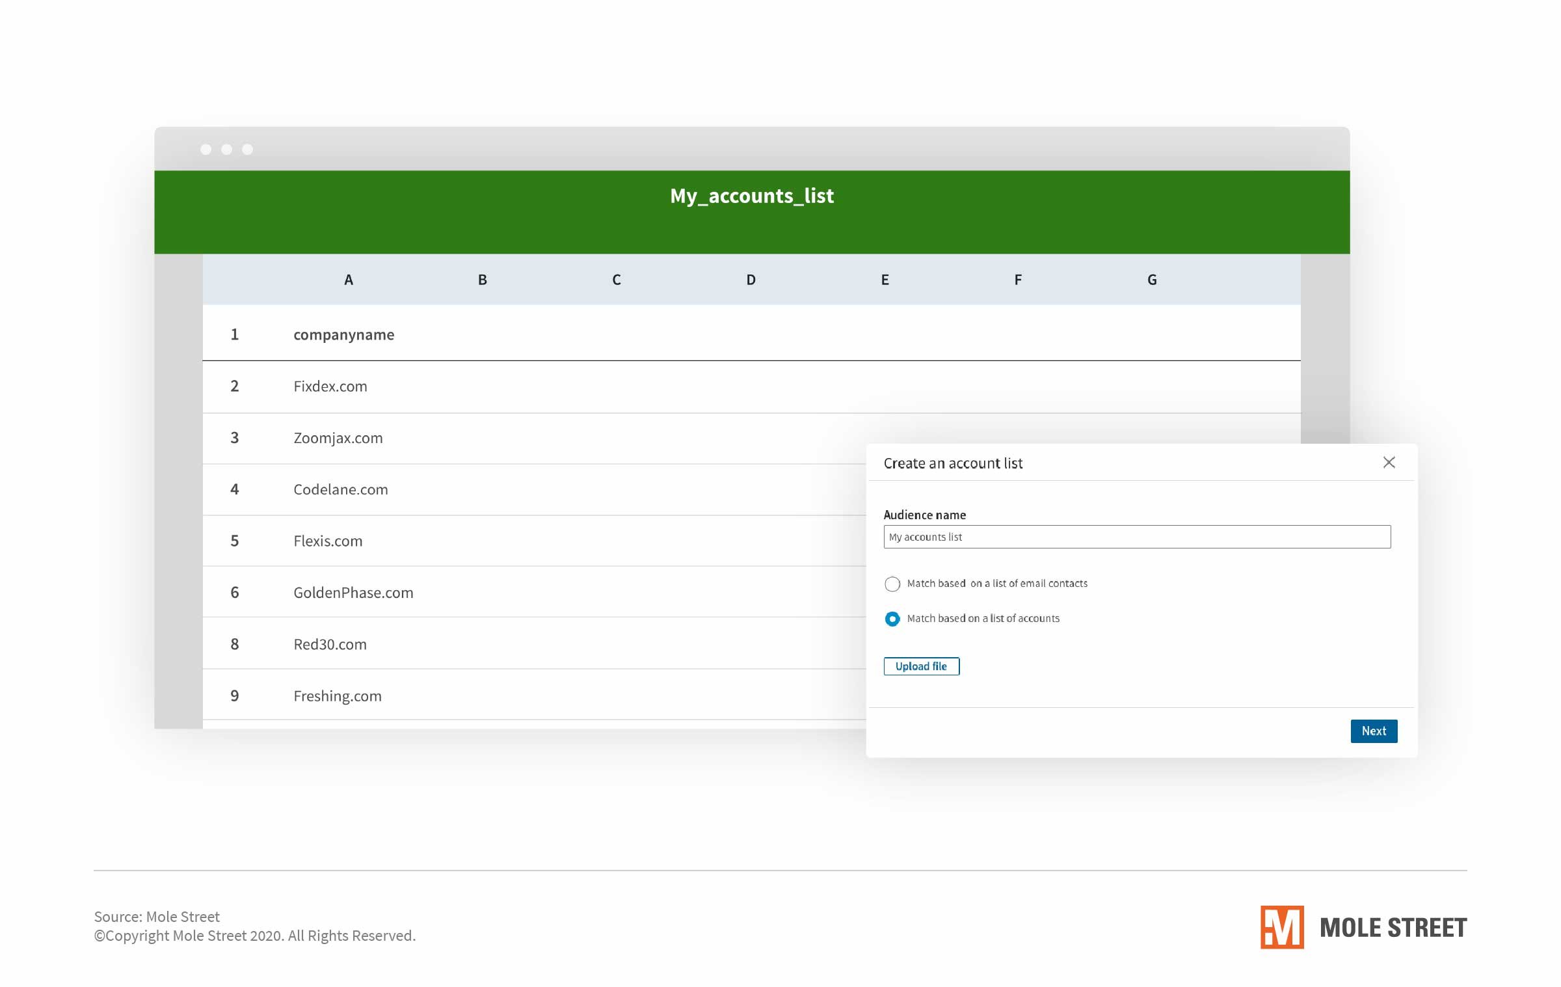Click the middle window control dot
Viewport: 1561px width, 987px height.
click(x=226, y=150)
